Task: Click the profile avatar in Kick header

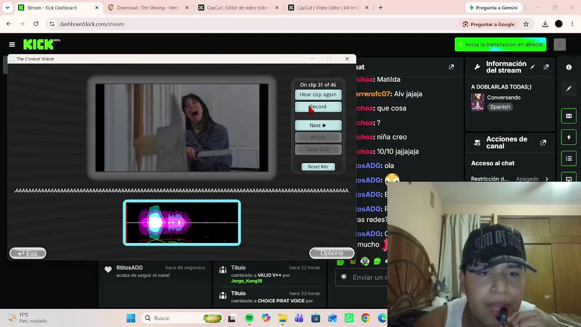Action: click(560, 45)
